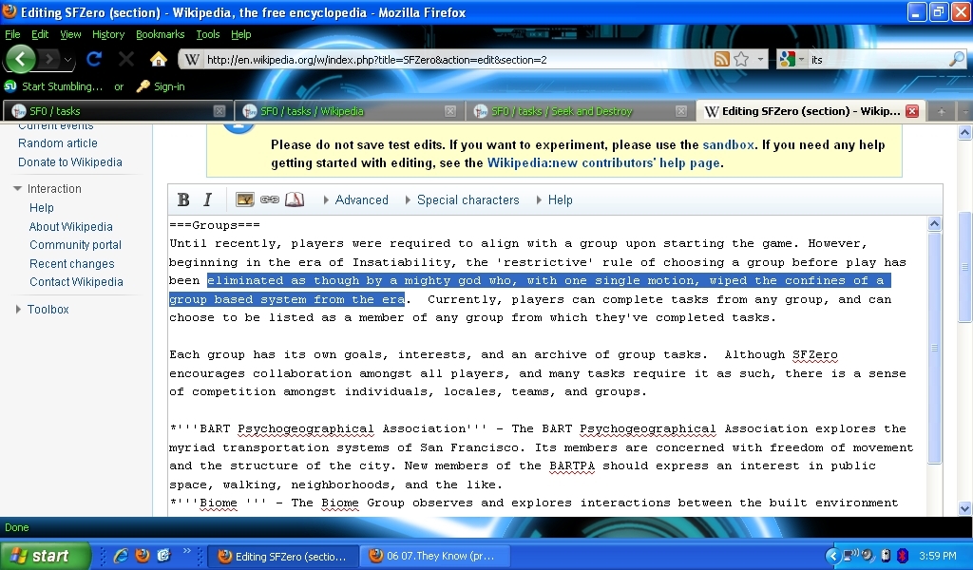Switch to '06 07.They Know' taskbar window
The height and width of the screenshot is (570, 973).
tap(435, 557)
